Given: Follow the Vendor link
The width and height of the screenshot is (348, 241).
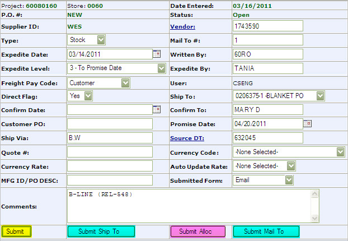Looking at the screenshot, I should point(182,27).
